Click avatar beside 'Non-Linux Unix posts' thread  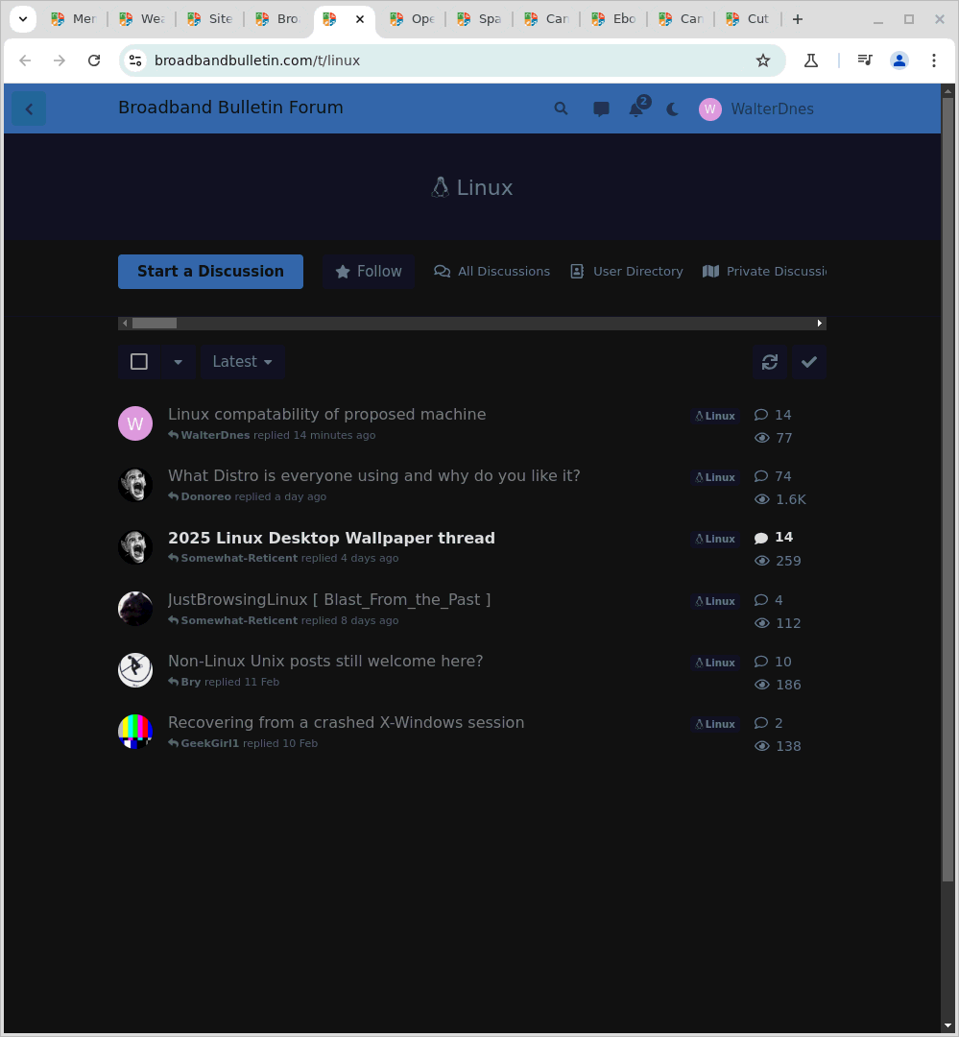(135, 670)
